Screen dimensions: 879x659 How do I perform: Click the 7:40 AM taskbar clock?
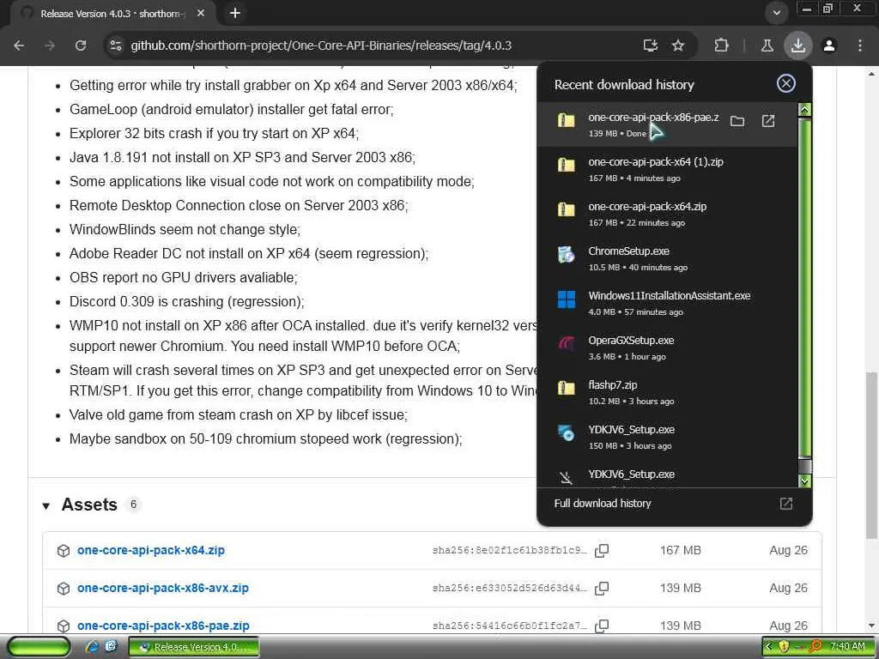[x=847, y=647]
